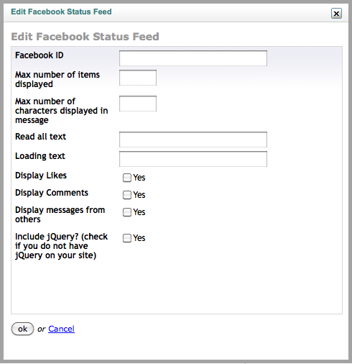
Task: Enable the Display Likes checkbox
Action: (x=127, y=178)
